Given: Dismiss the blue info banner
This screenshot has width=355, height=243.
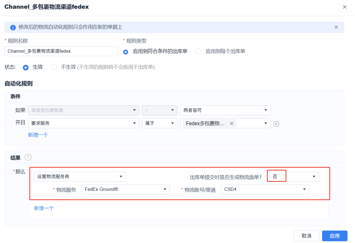Looking at the screenshot, I should [x=336, y=27].
